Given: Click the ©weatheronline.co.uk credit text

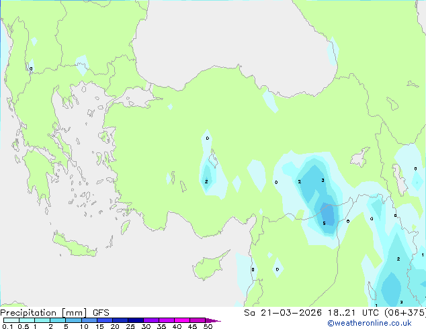Looking at the screenshot, I should (369, 323).
